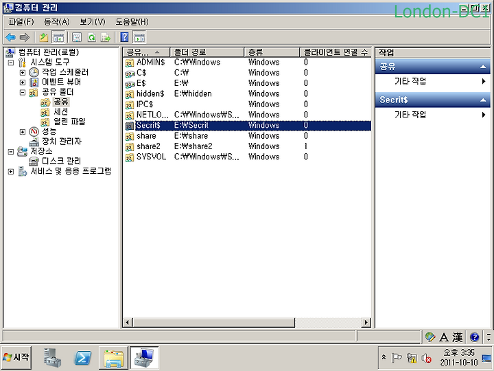Launch PowerShell from the taskbar
Image resolution: width=494 pixels, height=371 pixels.
(x=82, y=358)
